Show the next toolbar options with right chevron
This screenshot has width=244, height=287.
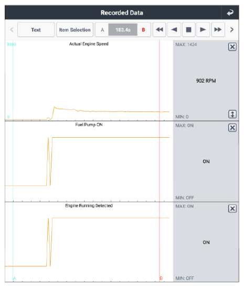coord(232,29)
